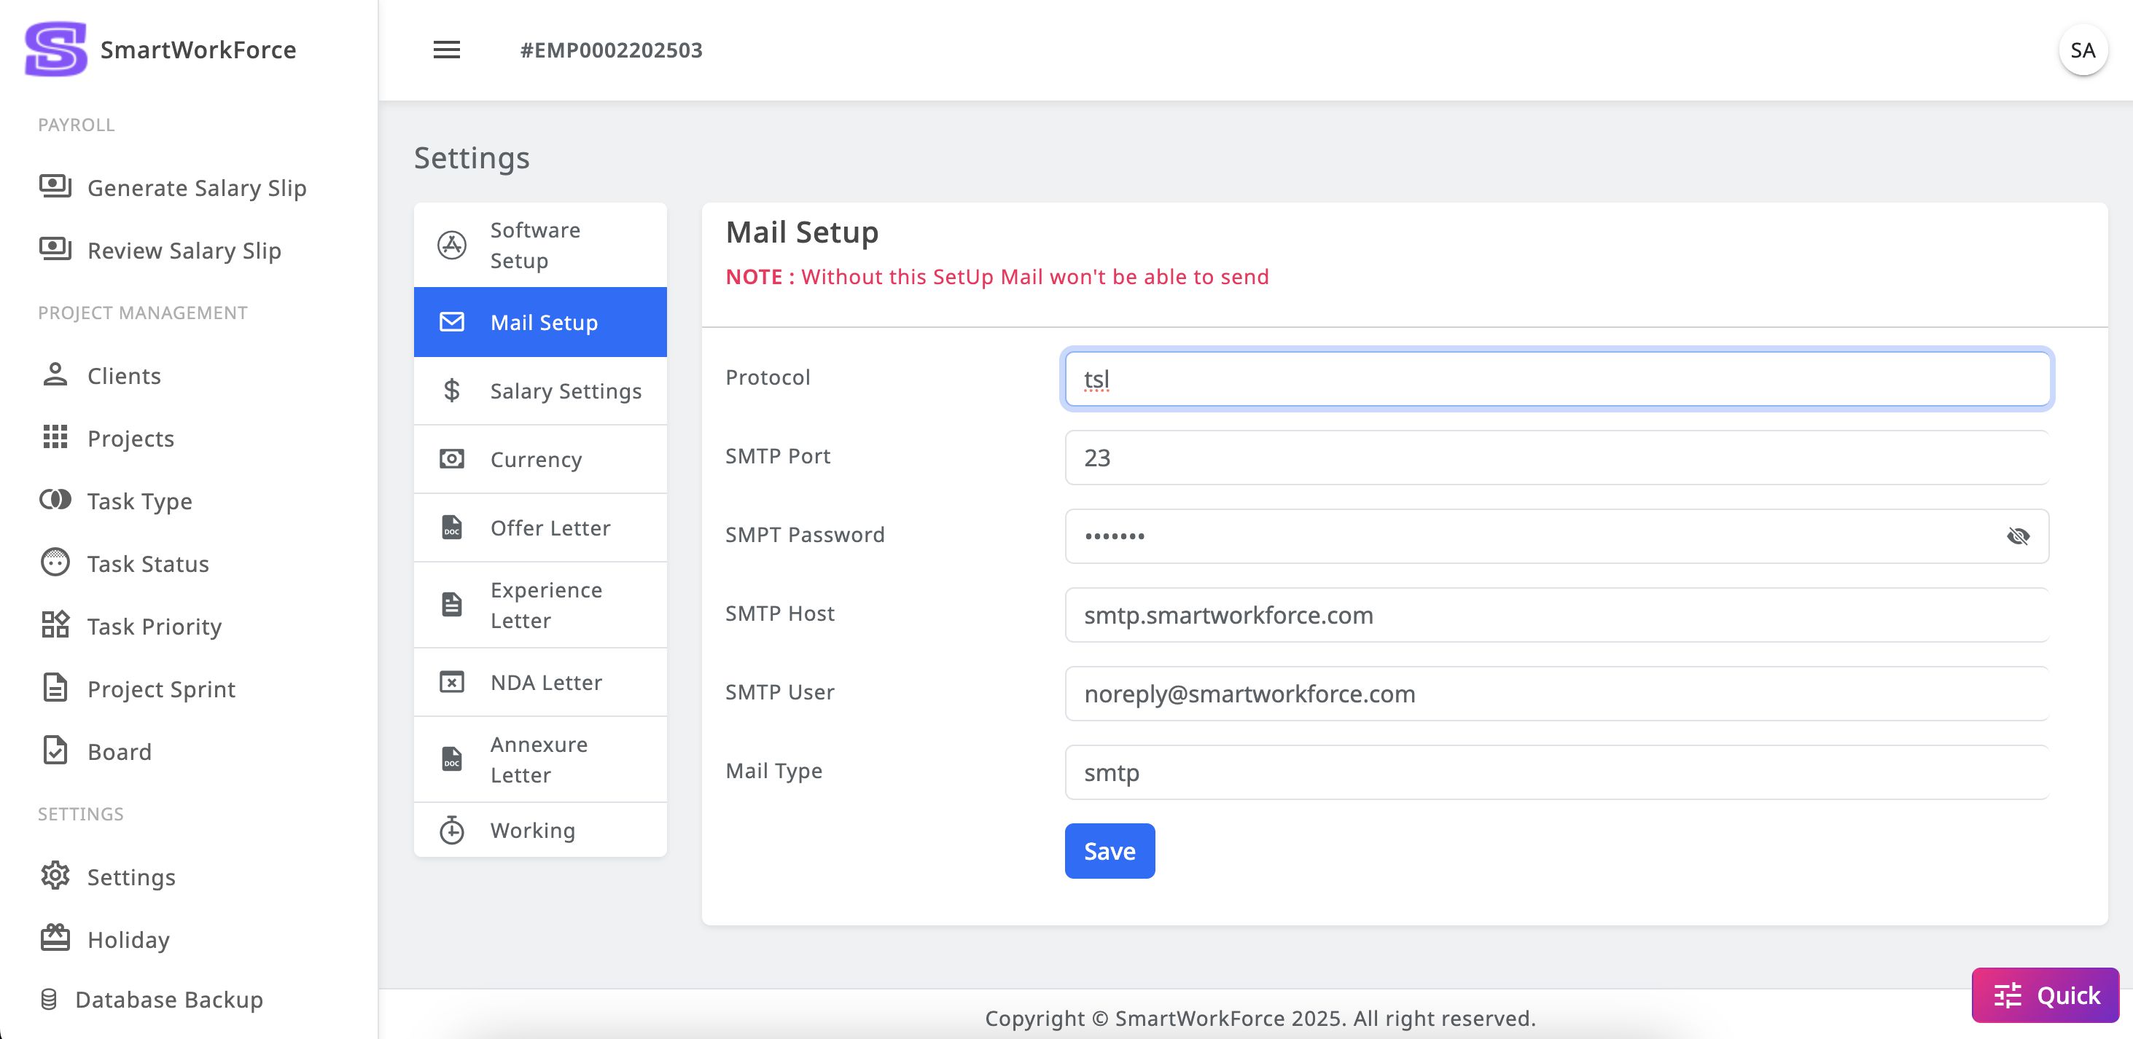Switch to Salary Settings tab
The image size is (2133, 1039).
click(x=540, y=391)
